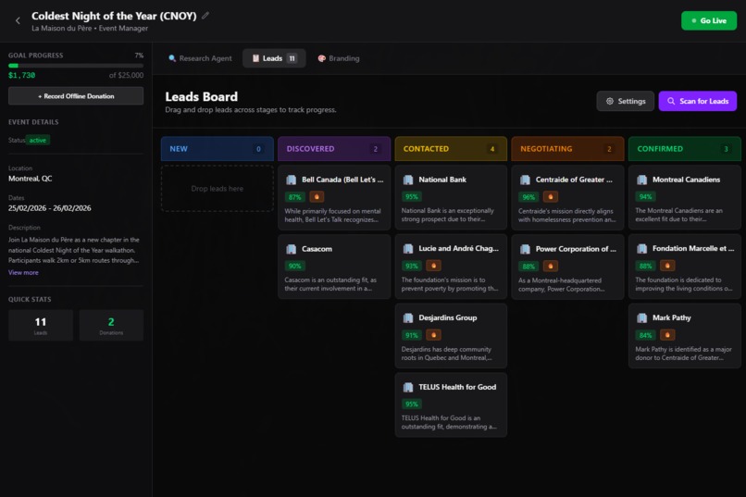Open the Branding tab
746x497 pixels.
(338, 58)
